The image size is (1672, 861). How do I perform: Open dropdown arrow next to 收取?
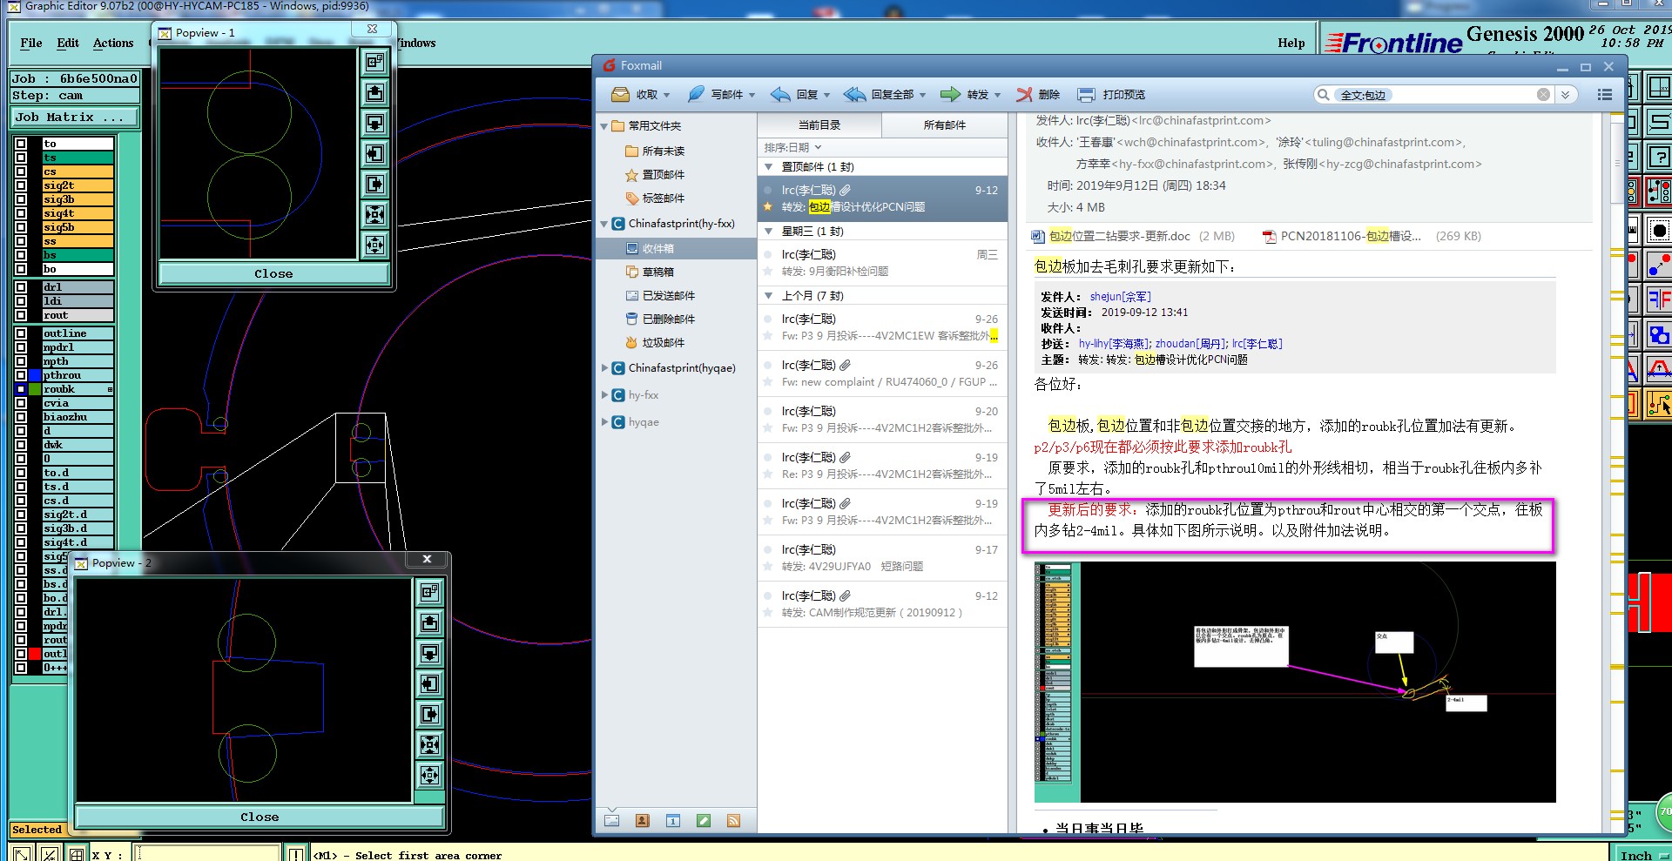(x=667, y=95)
